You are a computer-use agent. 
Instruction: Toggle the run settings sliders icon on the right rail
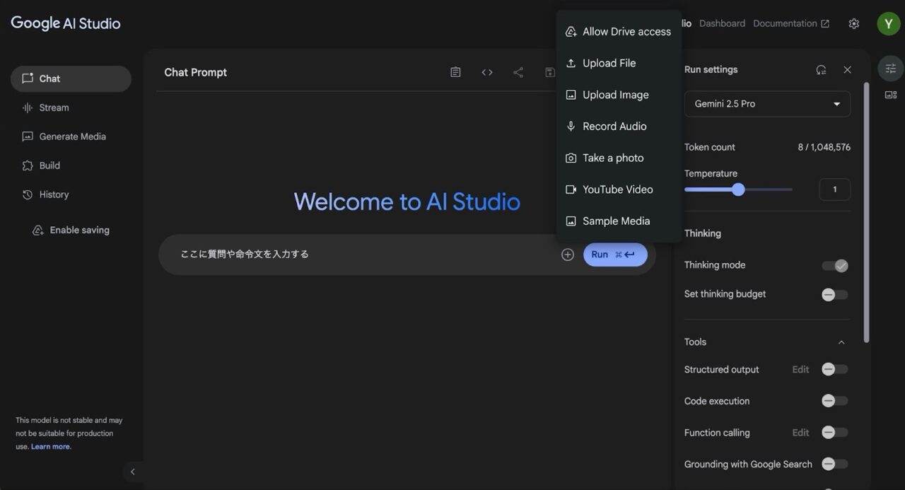click(891, 69)
